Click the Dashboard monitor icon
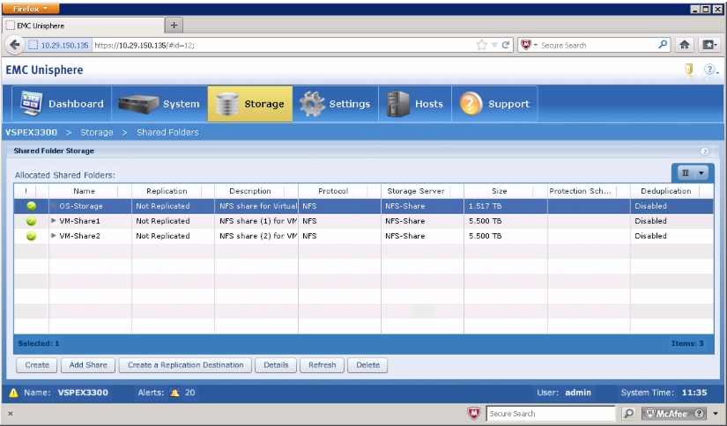Image resolution: width=727 pixels, height=426 pixels. (x=32, y=103)
